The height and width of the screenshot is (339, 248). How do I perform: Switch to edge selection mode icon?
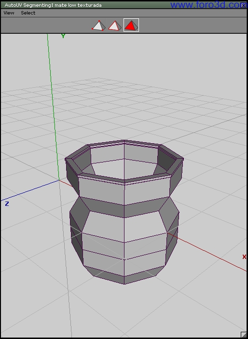[x=115, y=25]
